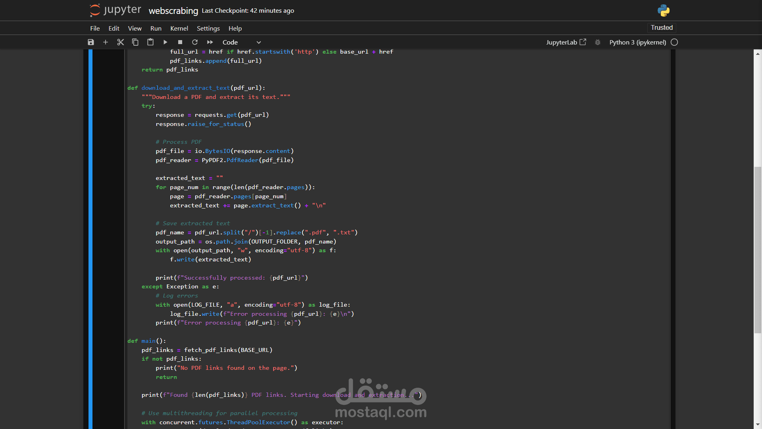This screenshot has width=762, height=429.
Task: Run the current cell with the play icon
Action: point(165,42)
